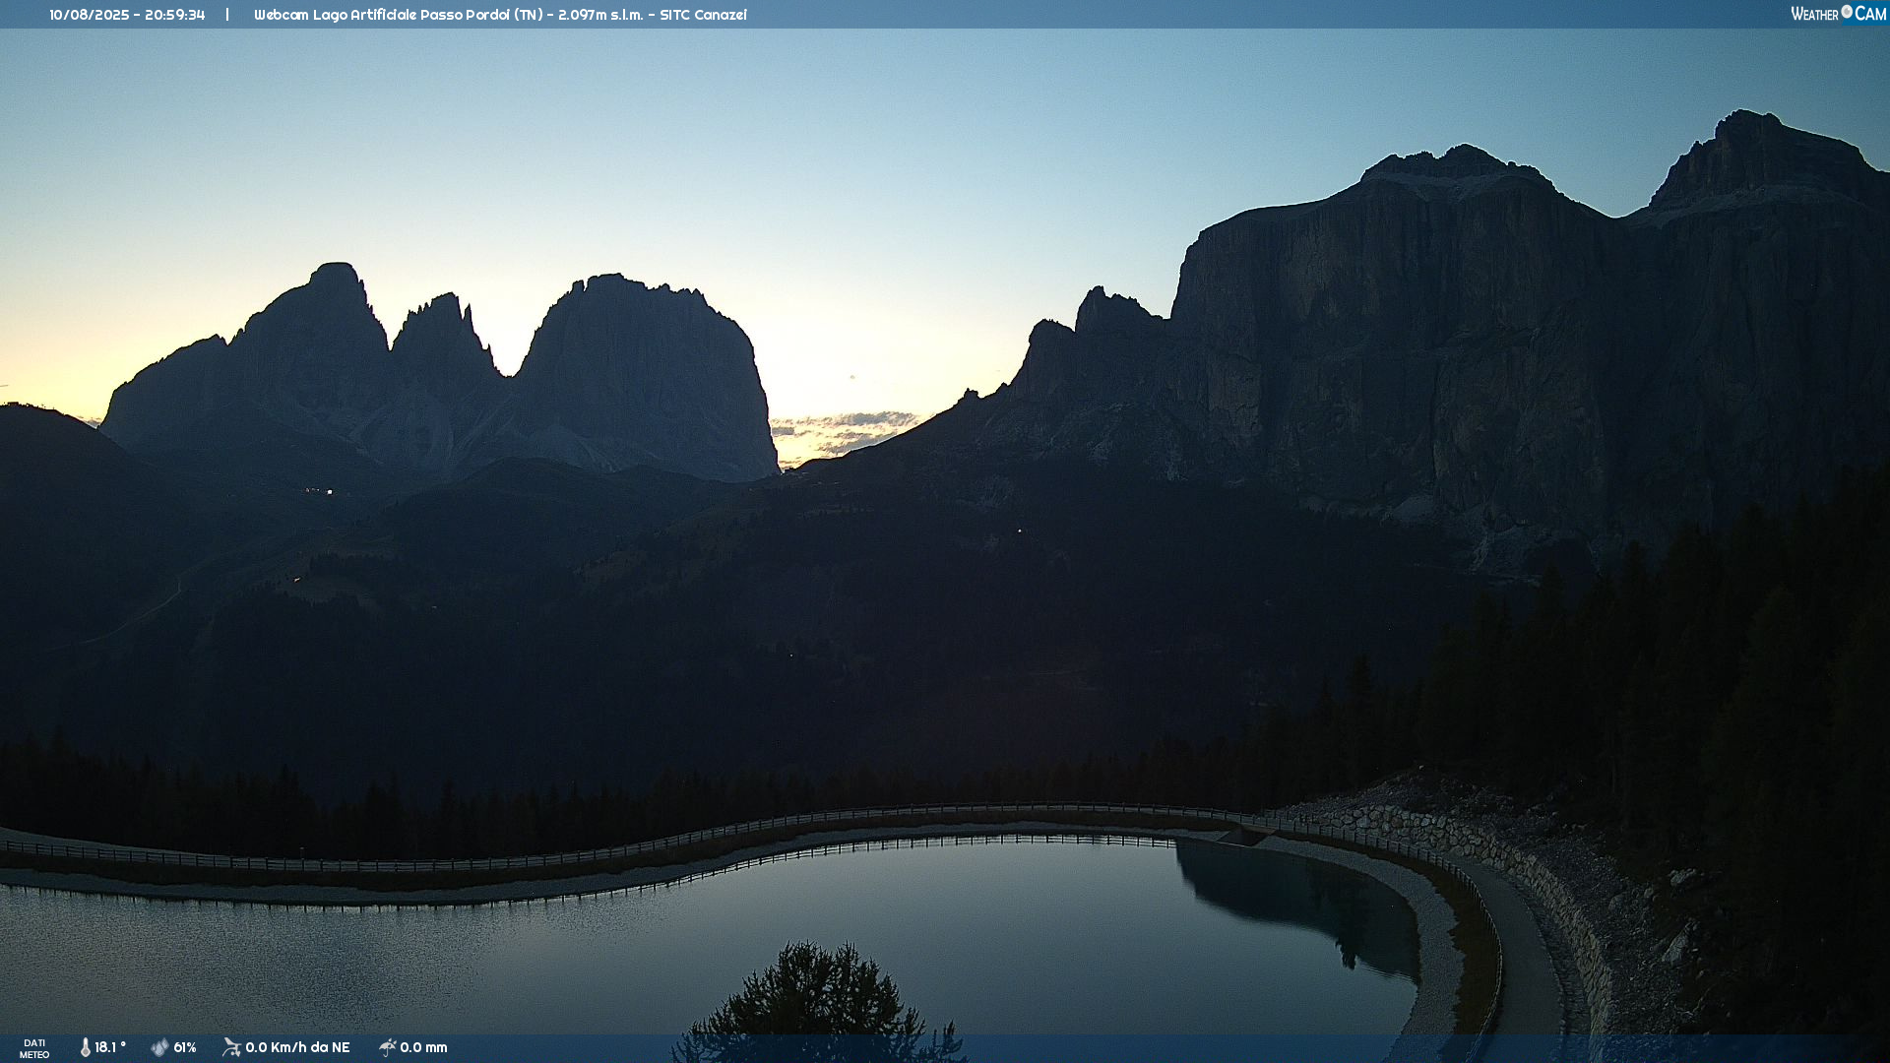This screenshot has width=1890, height=1063.
Task: Click the 2.097m s.l.m. altitude text
Action: point(599,15)
